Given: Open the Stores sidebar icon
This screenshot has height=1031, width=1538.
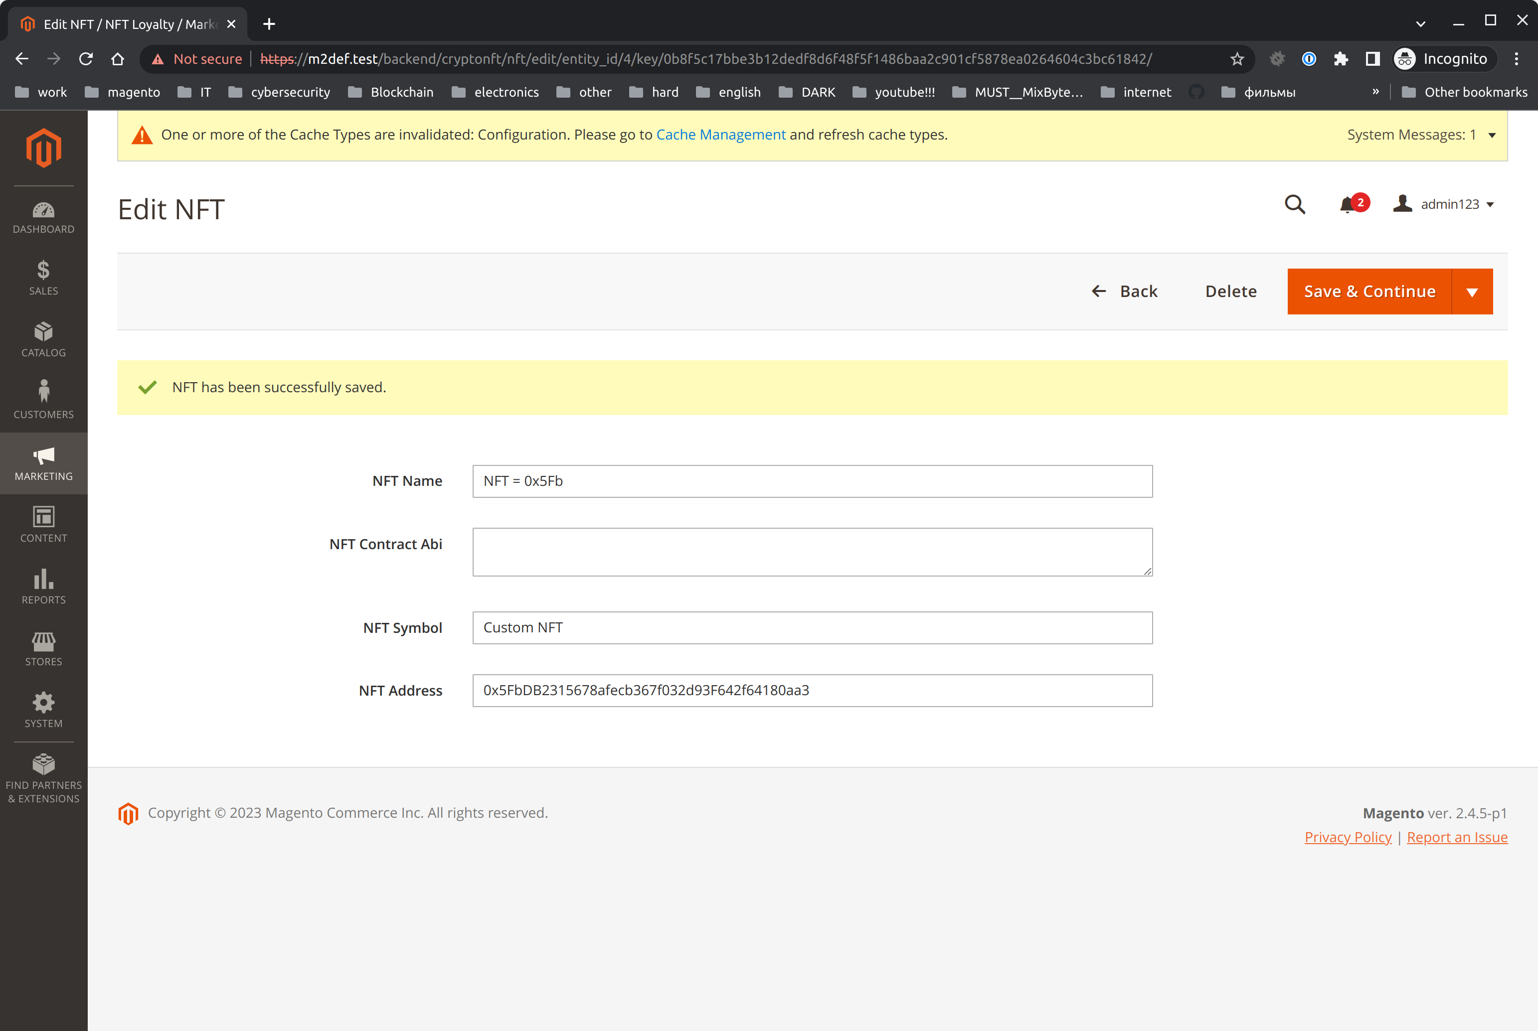Looking at the screenshot, I should 43,641.
